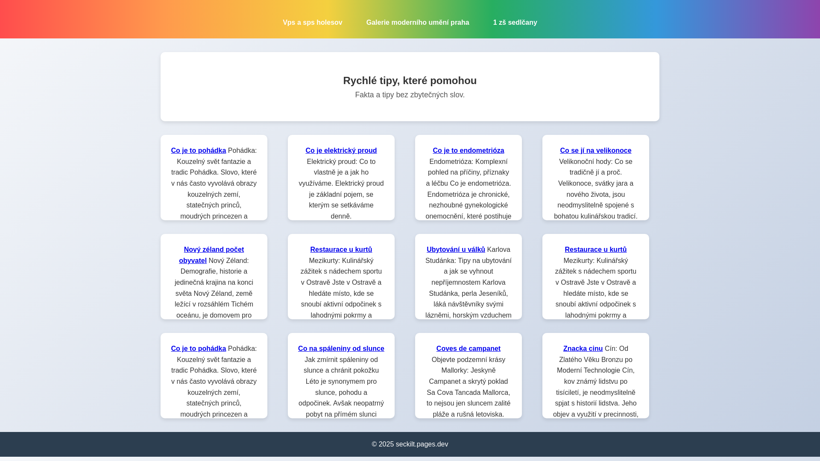
Task: Click text 'Endometrióza: Komplexní pohled na příčiny'
Action: (469, 167)
